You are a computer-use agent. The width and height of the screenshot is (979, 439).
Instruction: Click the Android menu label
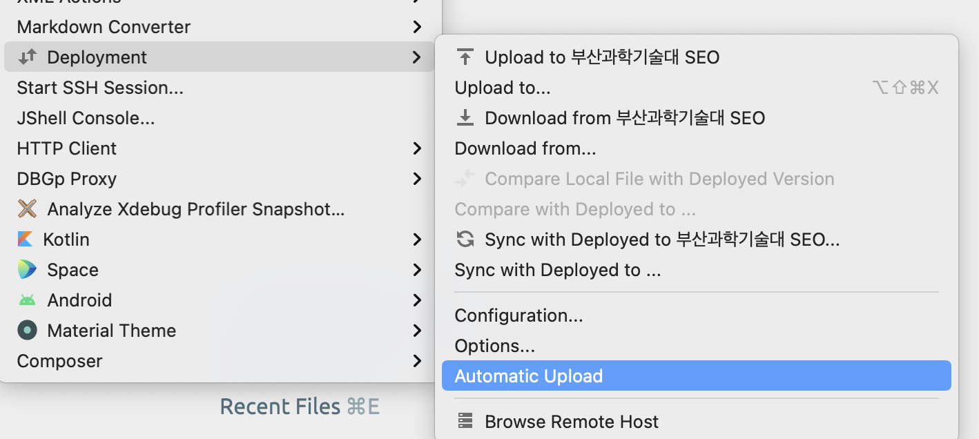79,300
